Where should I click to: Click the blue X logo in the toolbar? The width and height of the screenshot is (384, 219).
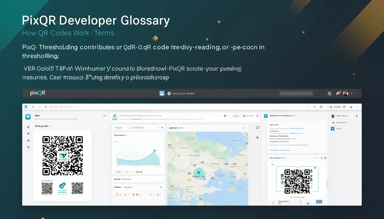coord(26,107)
